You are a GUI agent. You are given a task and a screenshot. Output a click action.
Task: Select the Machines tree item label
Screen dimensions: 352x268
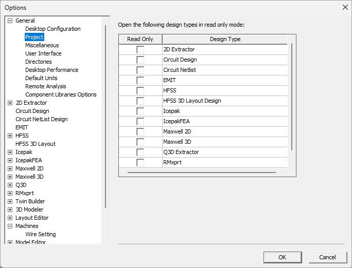[27, 226]
